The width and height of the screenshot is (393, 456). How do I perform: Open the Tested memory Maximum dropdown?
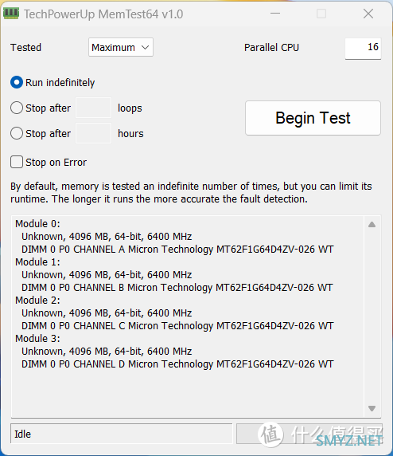coord(121,47)
